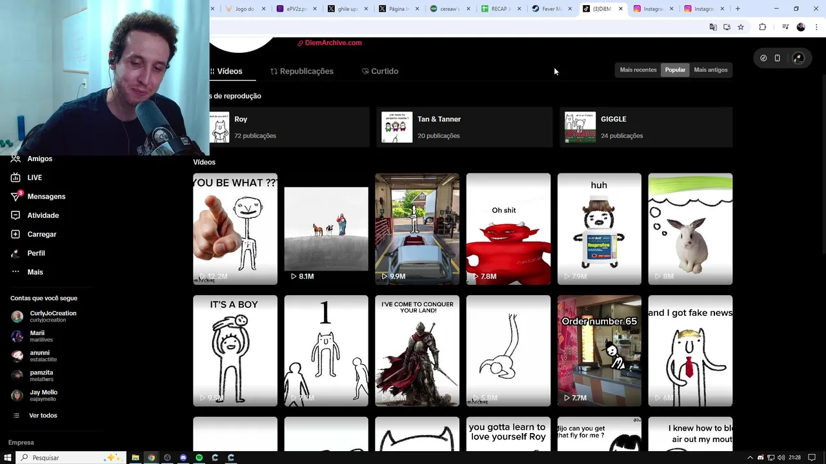
Task: Play the Oh shit red devil video
Action: [508, 229]
